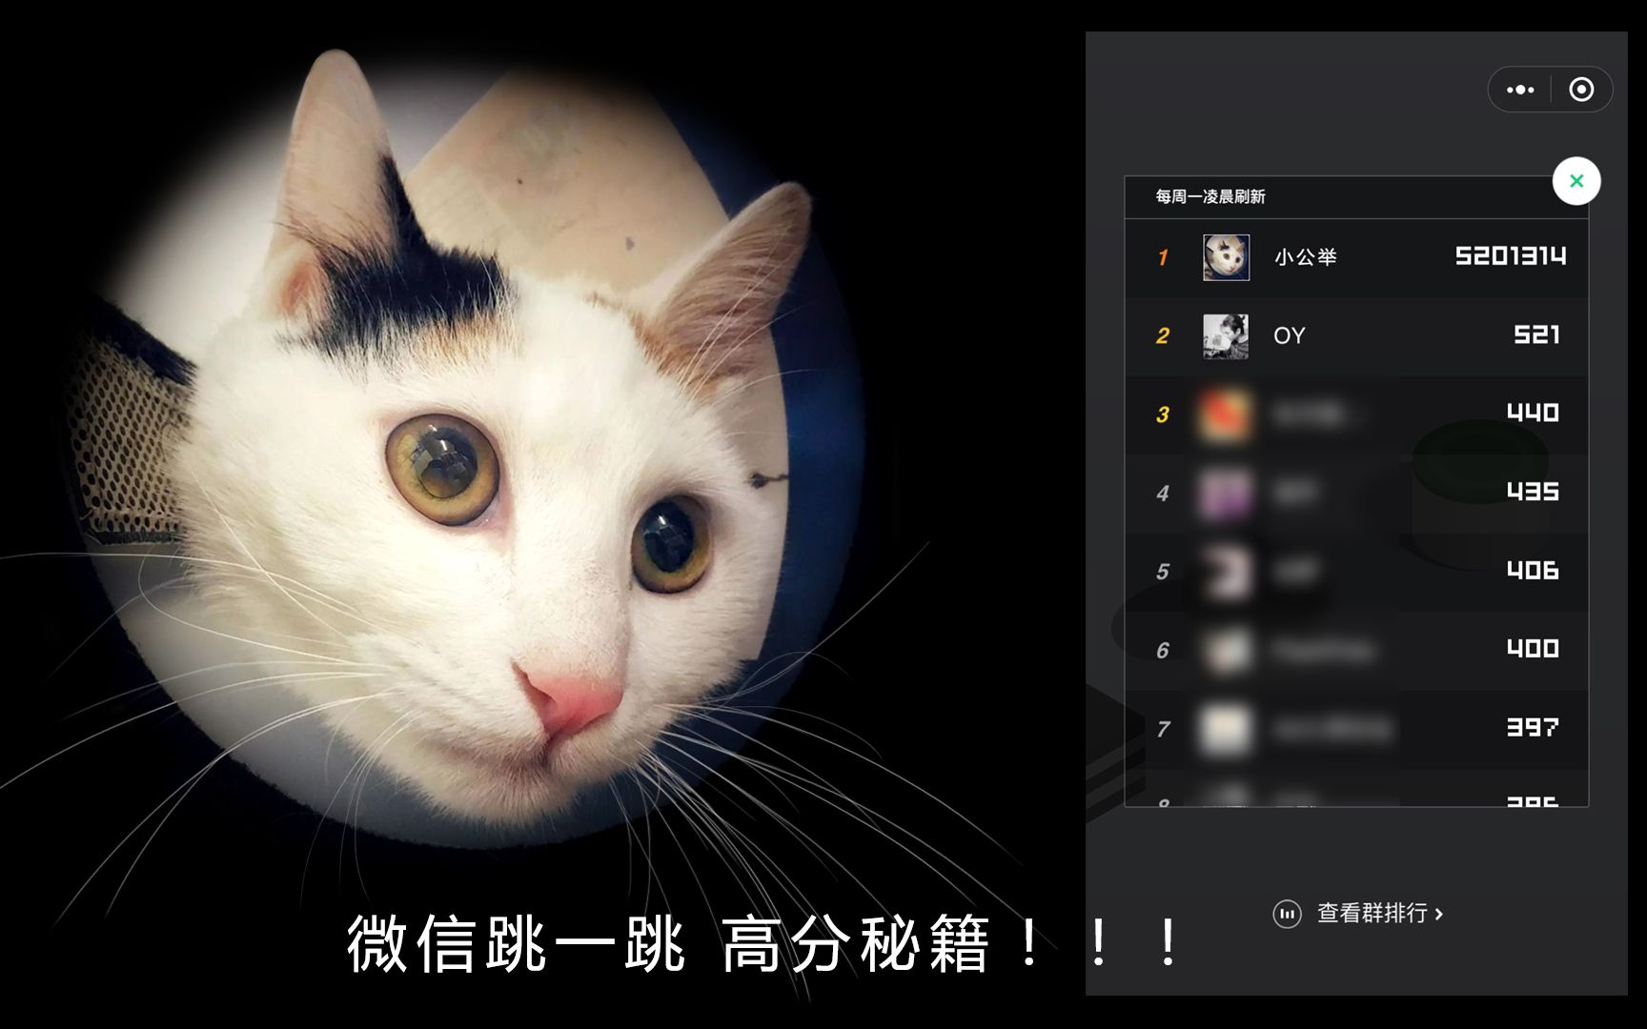
Task: Click the blurred avatar in rank 4
Action: point(1226,494)
